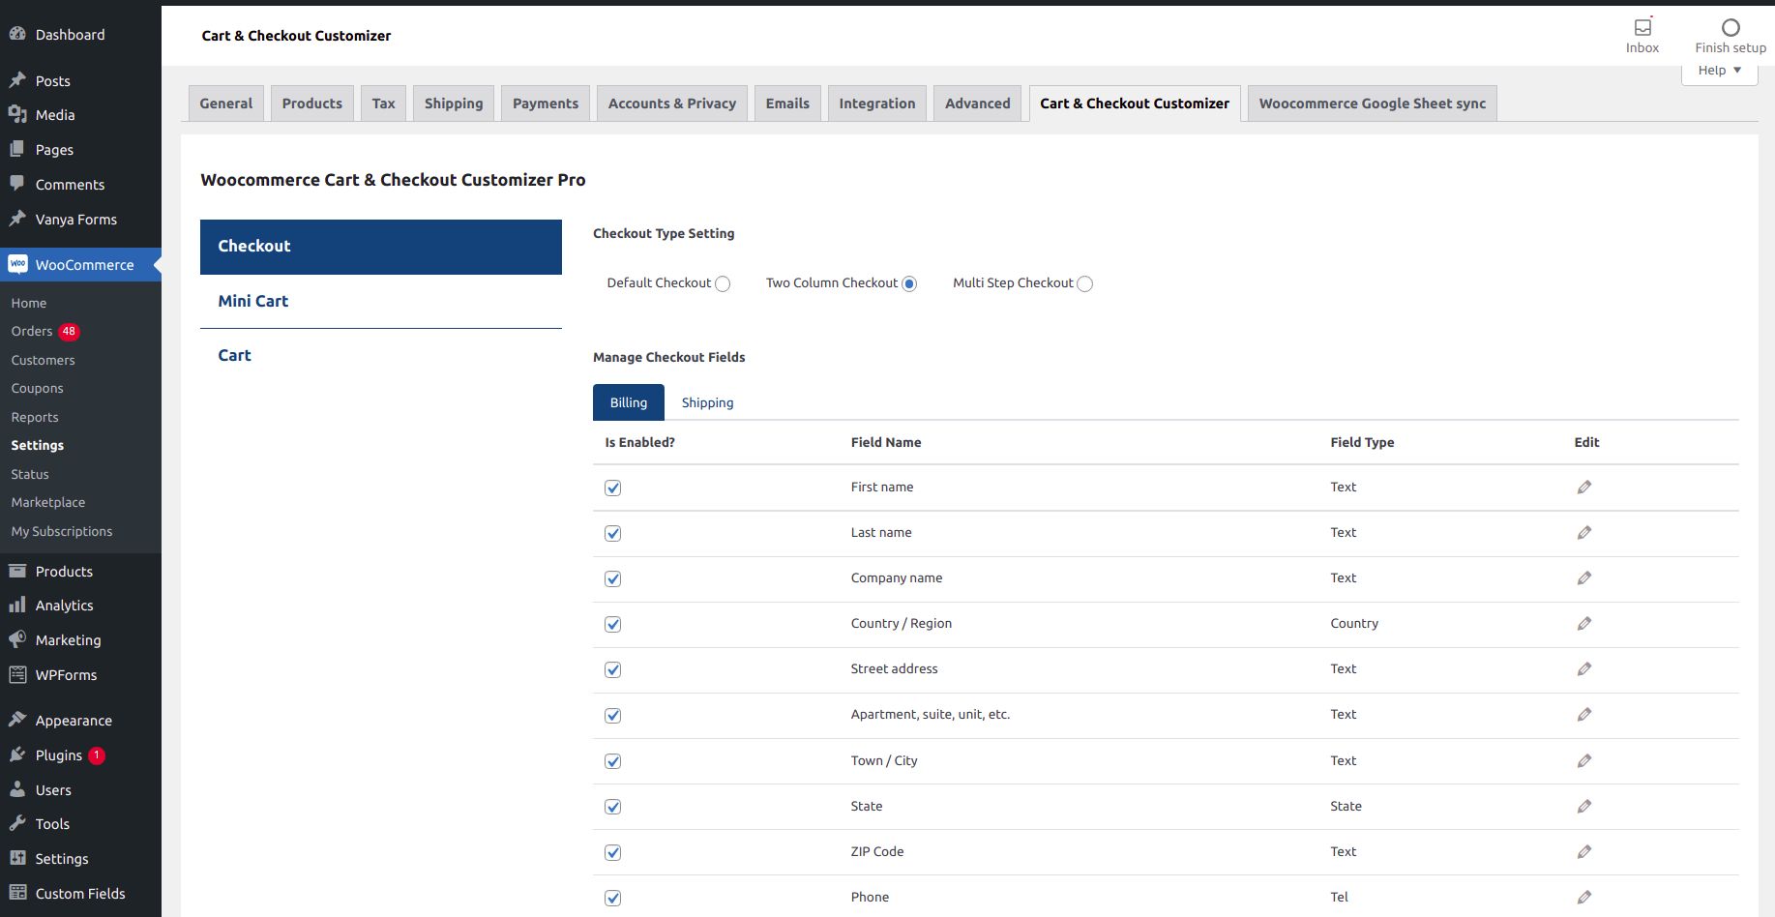This screenshot has height=917, width=1775.
Task: Open the Inbox icon
Action: point(1642,28)
